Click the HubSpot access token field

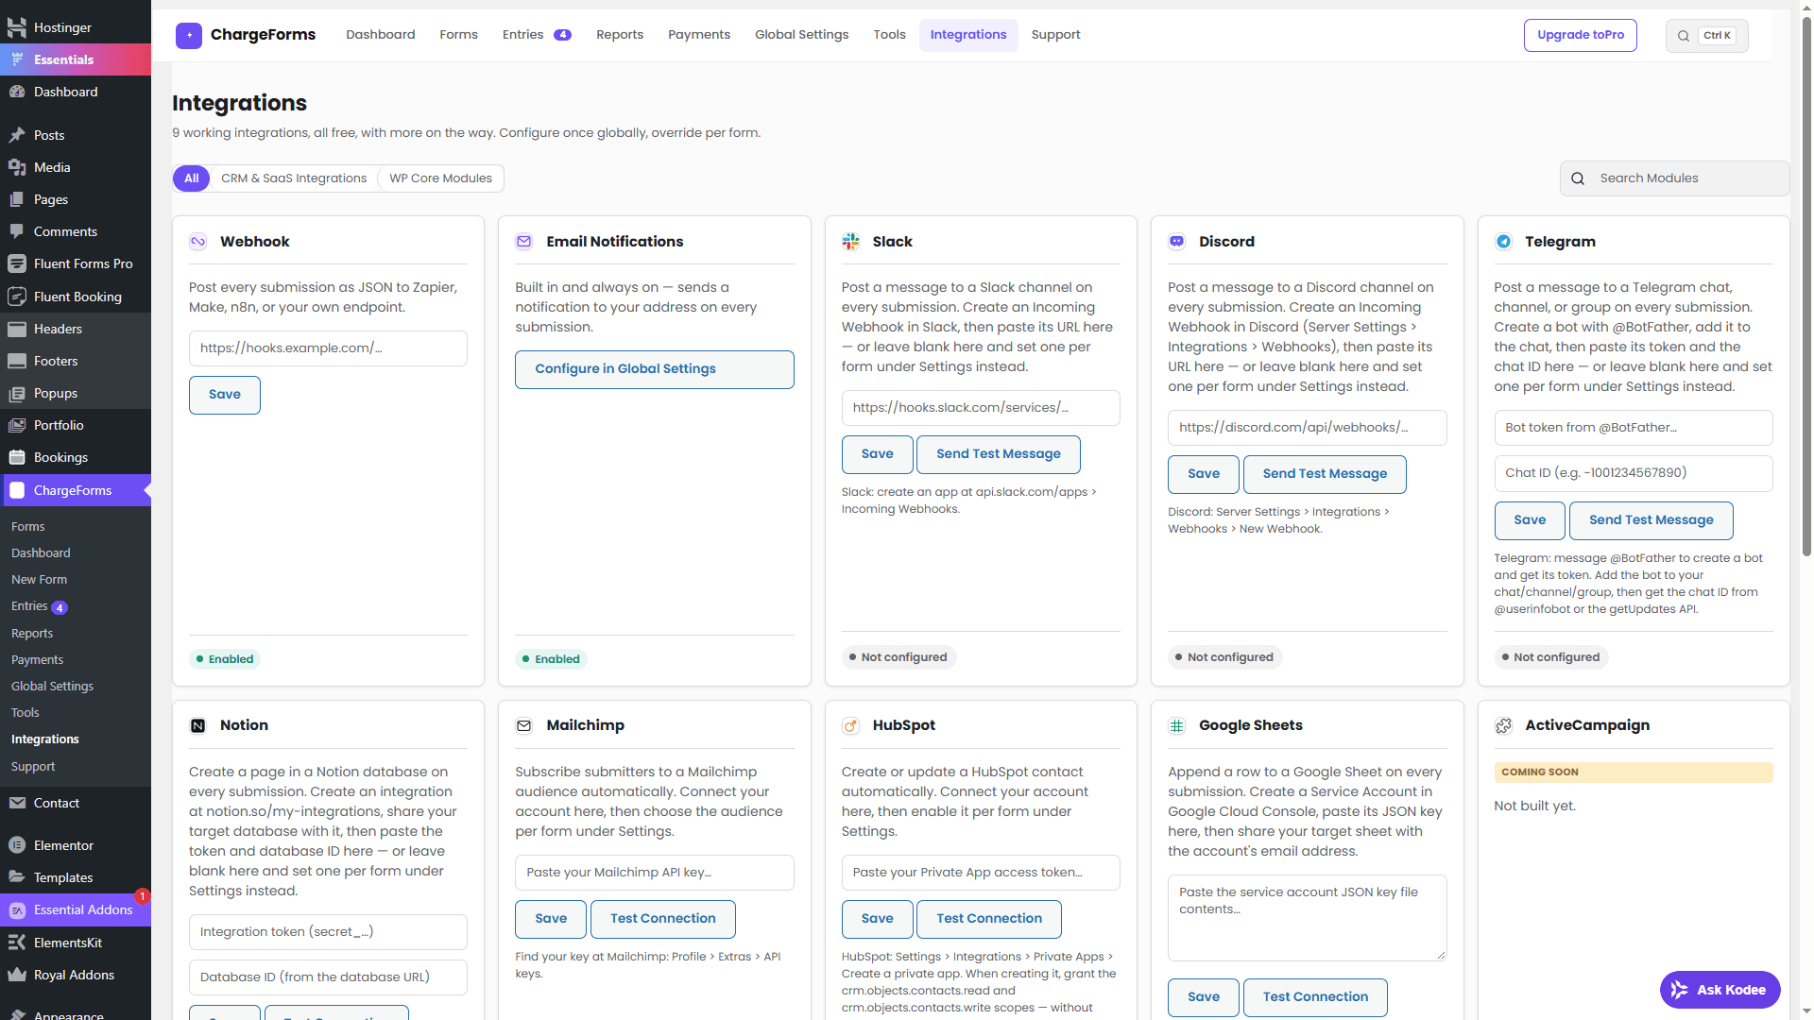click(981, 873)
